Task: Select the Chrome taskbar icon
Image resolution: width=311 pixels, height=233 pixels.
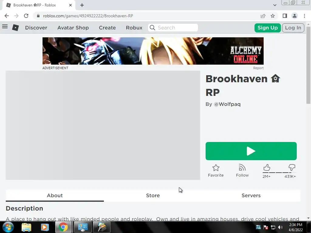Action: (x=63, y=227)
